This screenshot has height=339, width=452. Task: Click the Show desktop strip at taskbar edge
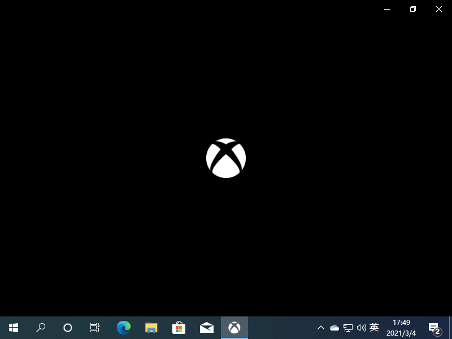(x=450, y=328)
